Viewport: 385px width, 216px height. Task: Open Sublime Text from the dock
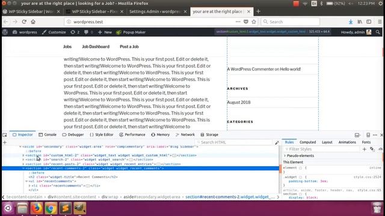(x=66, y=208)
